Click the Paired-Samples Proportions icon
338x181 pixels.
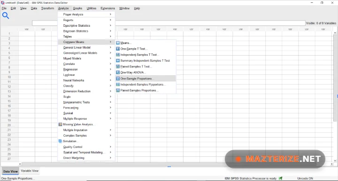pos(118,90)
